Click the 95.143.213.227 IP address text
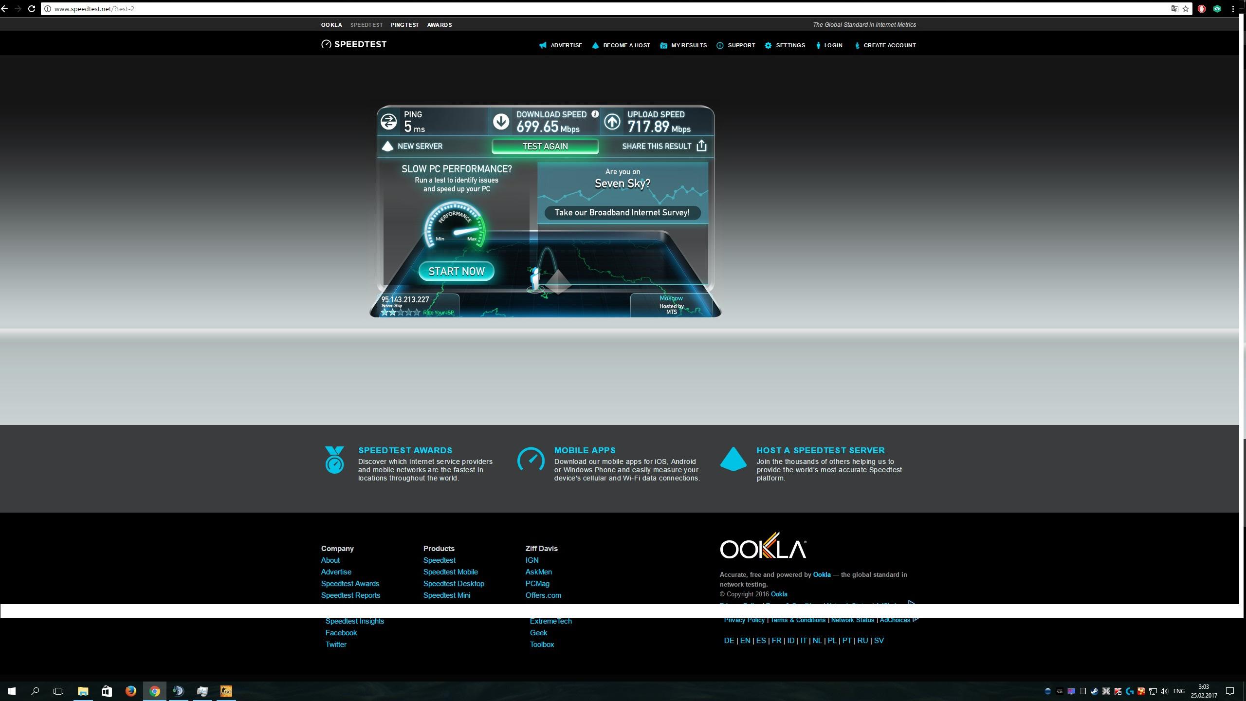This screenshot has height=701, width=1246. coord(405,299)
